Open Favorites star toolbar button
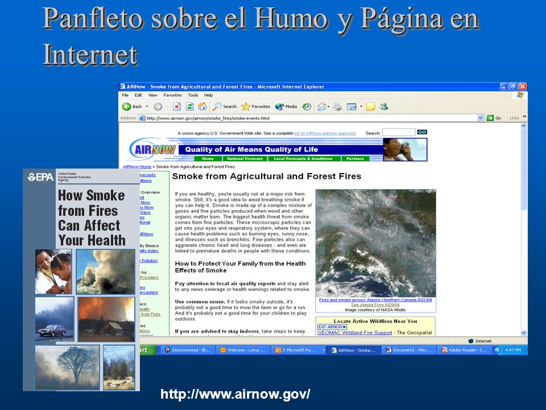Screen dimensions: 546x410 255,106
